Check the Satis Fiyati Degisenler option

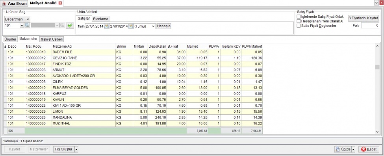pyautogui.click(x=299, y=26)
